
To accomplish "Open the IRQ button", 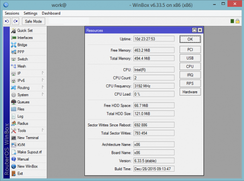I will click(190, 75).
